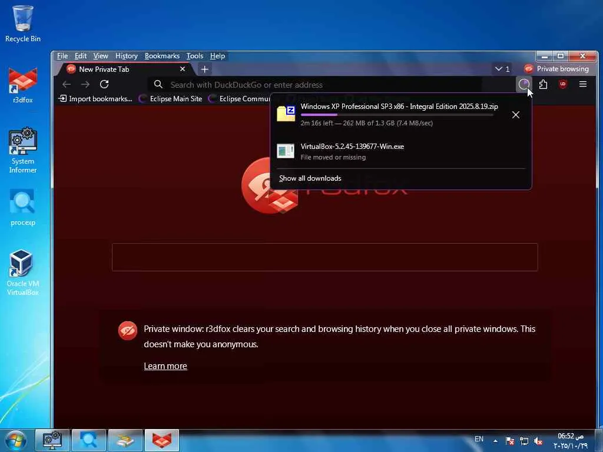Click the network tray icon
This screenshot has width=603, height=452.
tap(524, 440)
